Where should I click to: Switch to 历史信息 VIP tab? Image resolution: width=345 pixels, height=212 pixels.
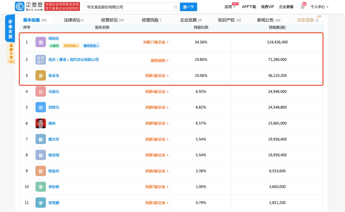[308, 20]
